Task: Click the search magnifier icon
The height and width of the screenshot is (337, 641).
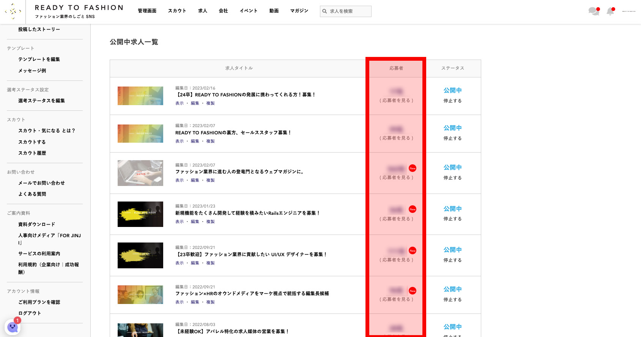Action: coord(324,11)
